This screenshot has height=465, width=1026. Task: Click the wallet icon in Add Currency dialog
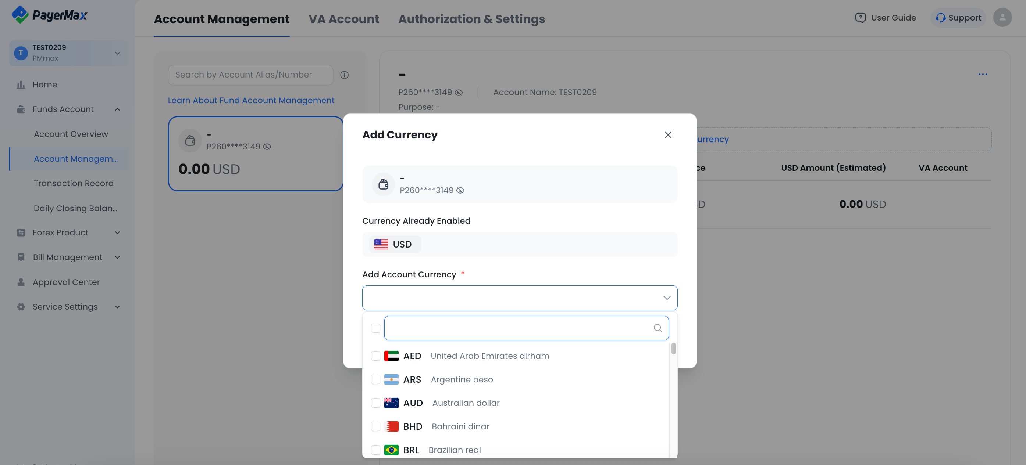pyautogui.click(x=383, y=184)
